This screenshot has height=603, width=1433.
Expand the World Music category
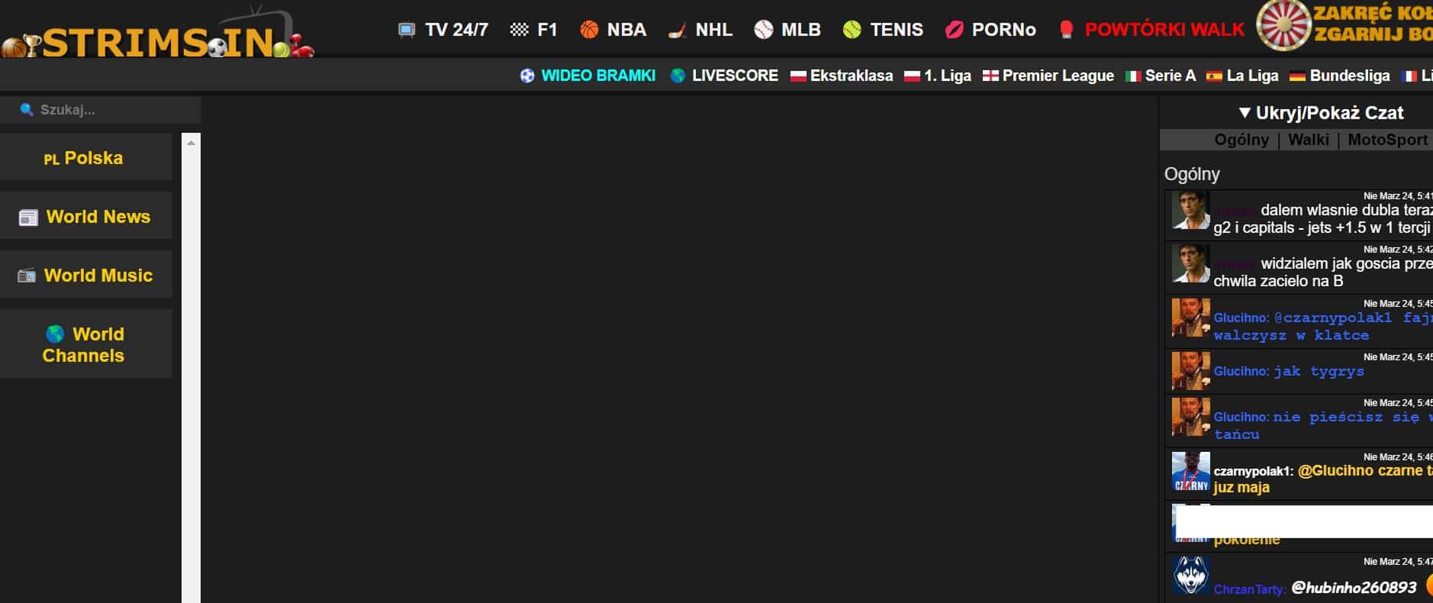[85, 275]
